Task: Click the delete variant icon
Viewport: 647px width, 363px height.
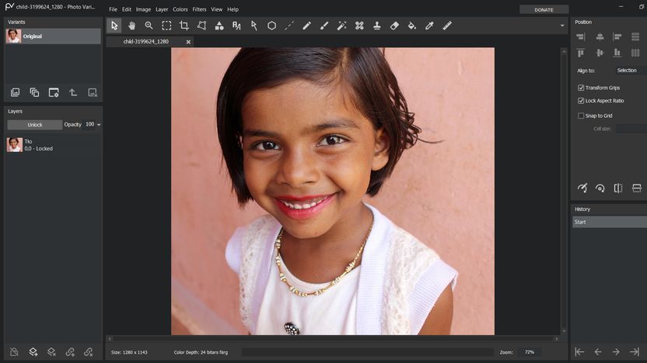Action: coord(93,92)
